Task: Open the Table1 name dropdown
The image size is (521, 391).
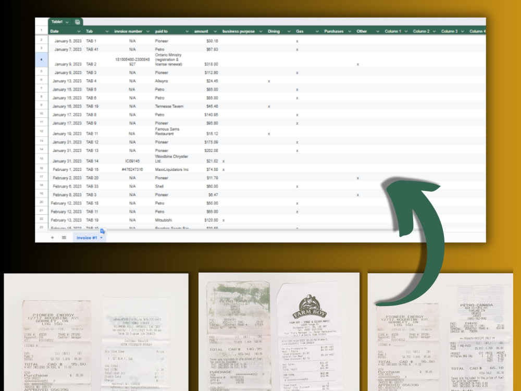Action: point(67,22)
